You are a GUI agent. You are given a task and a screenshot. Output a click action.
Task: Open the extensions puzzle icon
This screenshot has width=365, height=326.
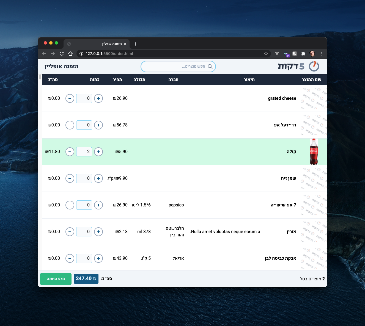[x=303, y=54]
